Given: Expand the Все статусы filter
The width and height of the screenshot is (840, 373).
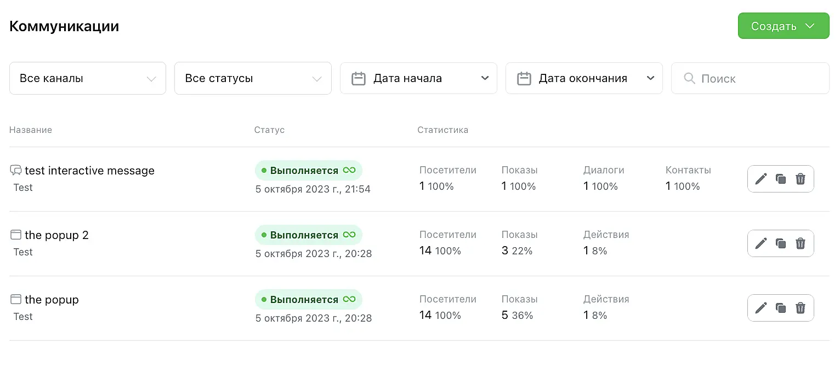Looking at the screenshot, I should tap(253, 78).
